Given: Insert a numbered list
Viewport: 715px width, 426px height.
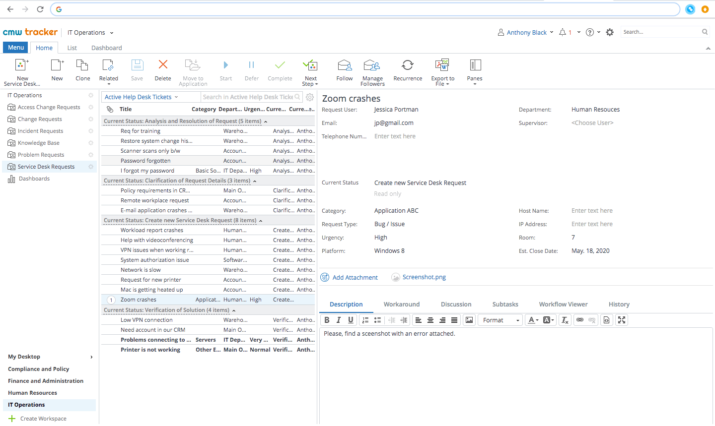Looking at the screenshot, I should coord(365,320).
